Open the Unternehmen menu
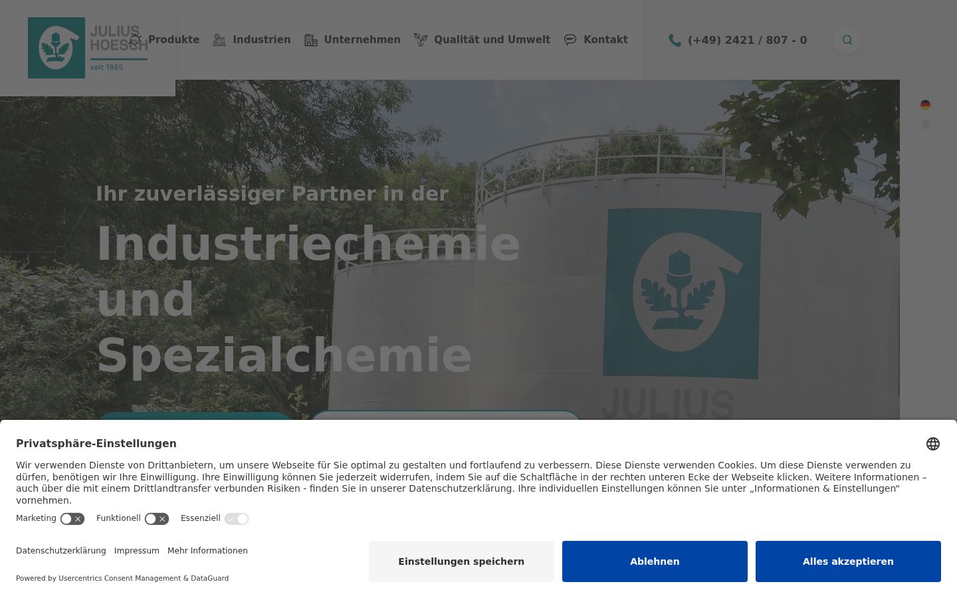The width and height of the screenshot is (957, 598). (x=362, y=40)
